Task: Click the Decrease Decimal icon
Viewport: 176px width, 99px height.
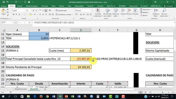Action: (x=90, y=15)
